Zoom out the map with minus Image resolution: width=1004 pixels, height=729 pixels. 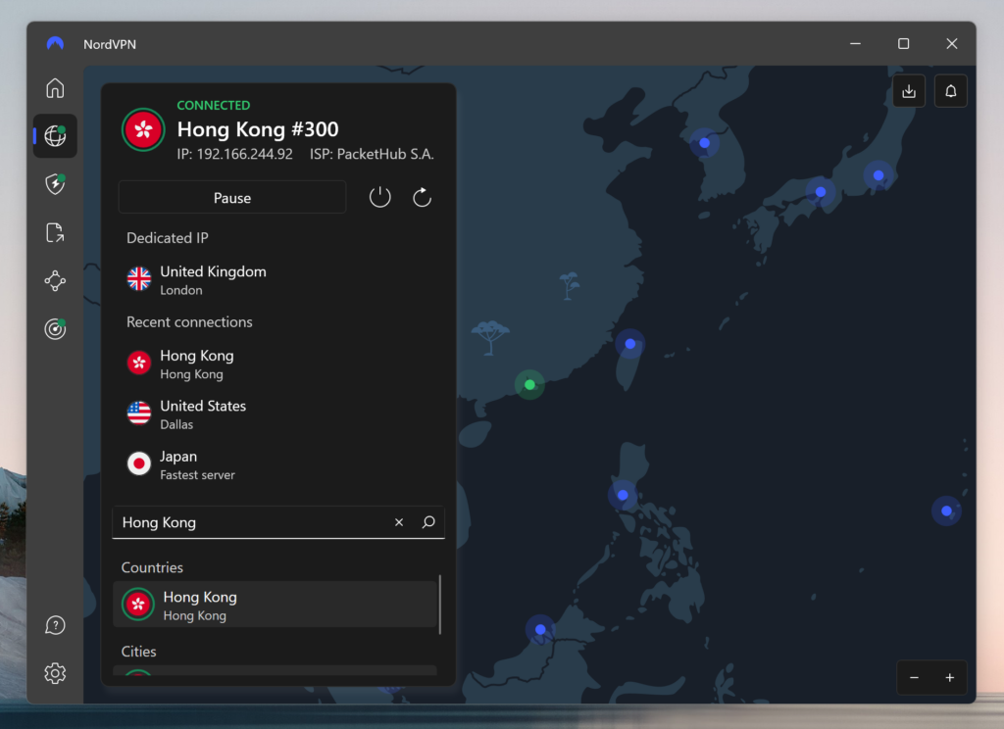point(915,677)
